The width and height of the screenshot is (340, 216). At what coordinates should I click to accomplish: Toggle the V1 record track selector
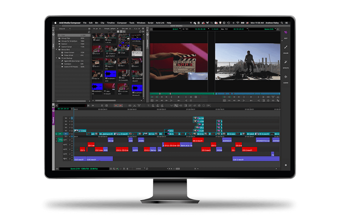click(x=66, y=134)
